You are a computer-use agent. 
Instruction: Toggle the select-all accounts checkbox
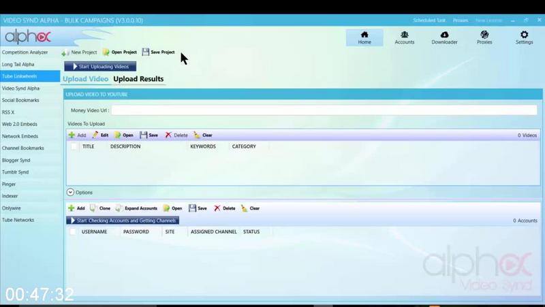(73, 231)
